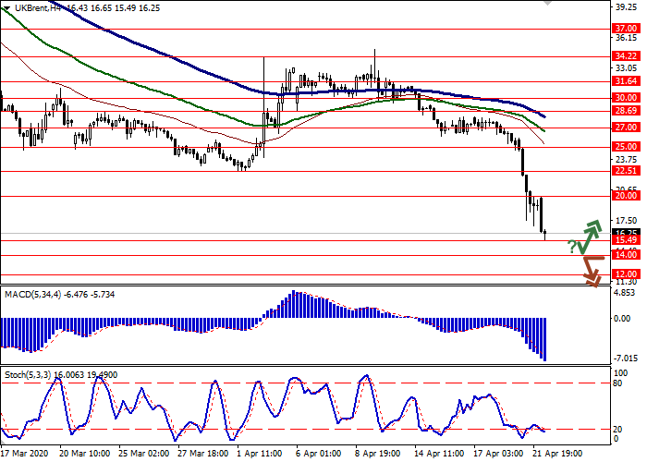Image resolution: width=647 pixels, height=462 pixels.
Task: Select the 22.51 level label
Action: (625, 171)
